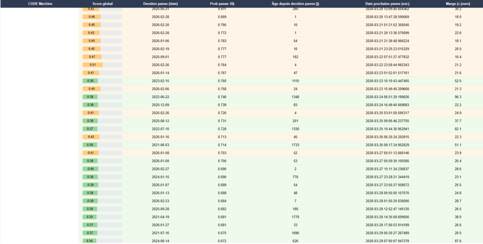Click the 0.51 score progress bar

point(102,65)
